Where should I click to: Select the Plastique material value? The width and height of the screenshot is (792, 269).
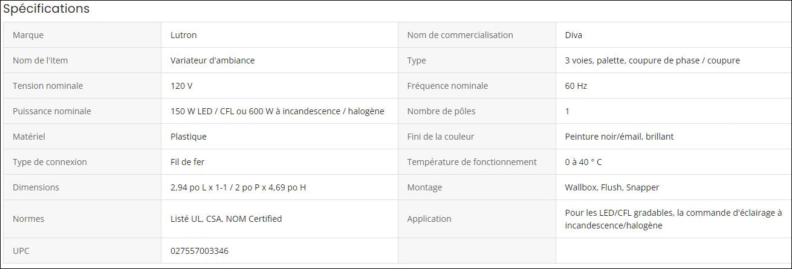189,137
